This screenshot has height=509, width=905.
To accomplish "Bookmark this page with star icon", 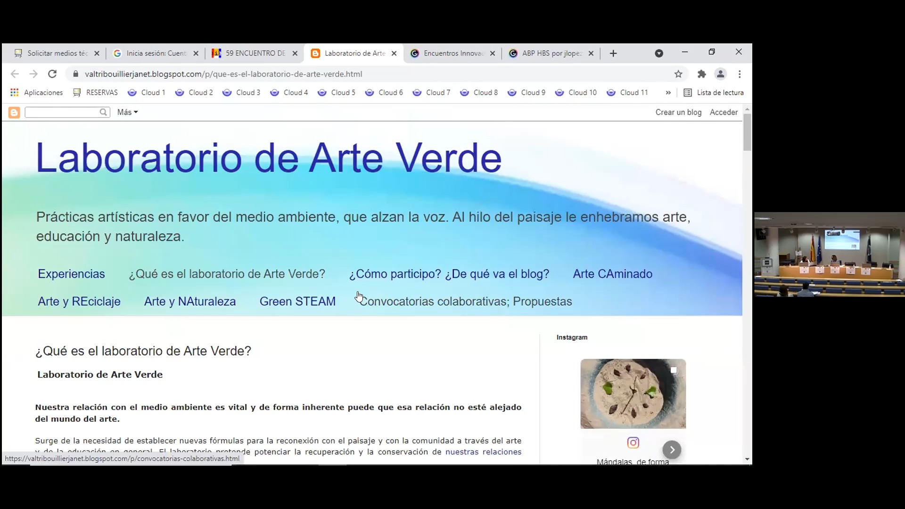I will 678,74.
